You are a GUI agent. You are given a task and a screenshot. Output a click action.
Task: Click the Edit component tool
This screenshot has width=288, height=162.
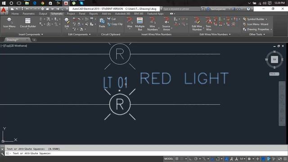(x=67, y=23)
